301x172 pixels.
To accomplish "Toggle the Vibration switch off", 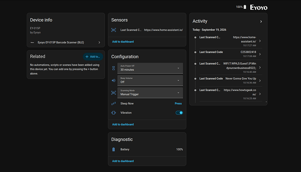I will pyautogui.click(x=179, y=113).
